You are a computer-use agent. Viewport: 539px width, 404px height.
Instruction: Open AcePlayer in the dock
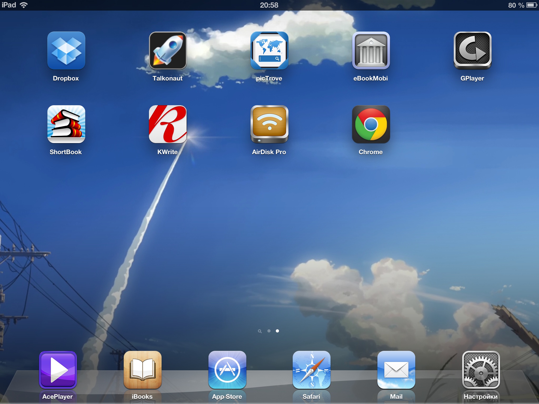[58, 370]
